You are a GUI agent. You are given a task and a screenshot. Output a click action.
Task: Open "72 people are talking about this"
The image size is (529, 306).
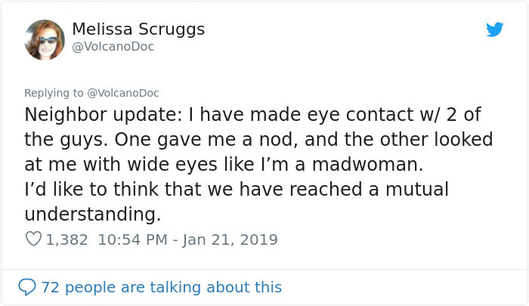[x=161, y=287]
